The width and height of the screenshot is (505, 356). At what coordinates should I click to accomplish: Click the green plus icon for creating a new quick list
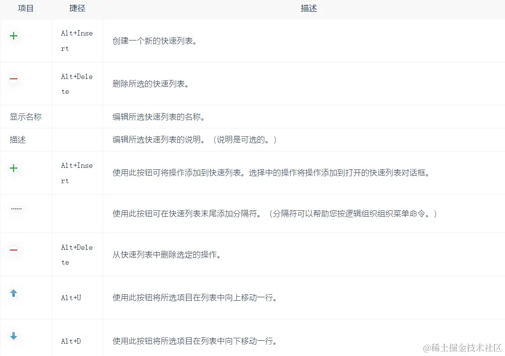click(x=13, y=36)
